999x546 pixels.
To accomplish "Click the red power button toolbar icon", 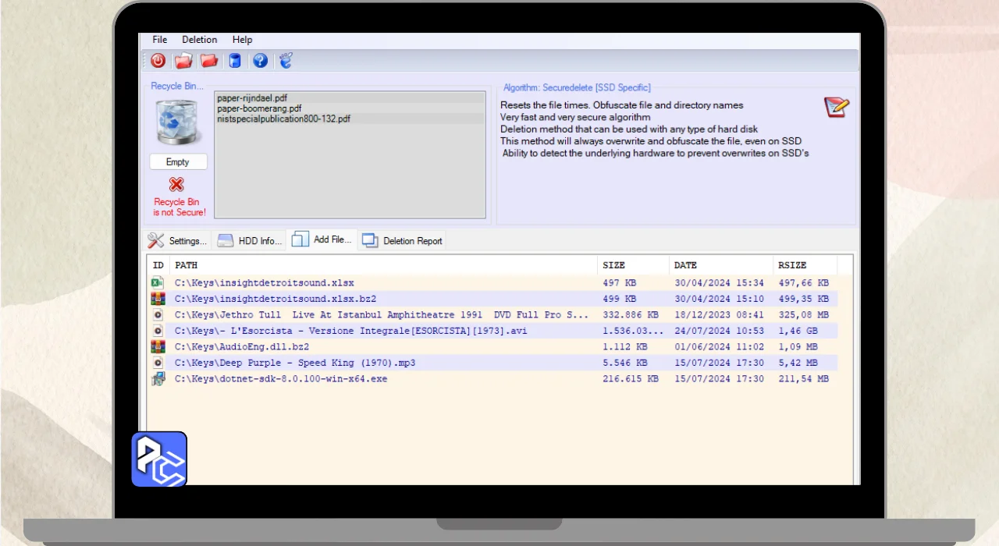I will tap(158, 61).
